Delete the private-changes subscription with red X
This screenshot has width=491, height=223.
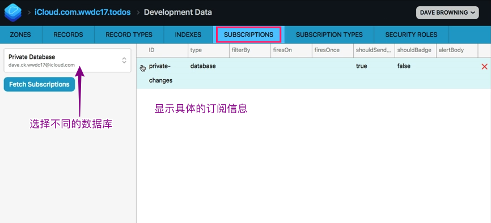tap(484, 66)
